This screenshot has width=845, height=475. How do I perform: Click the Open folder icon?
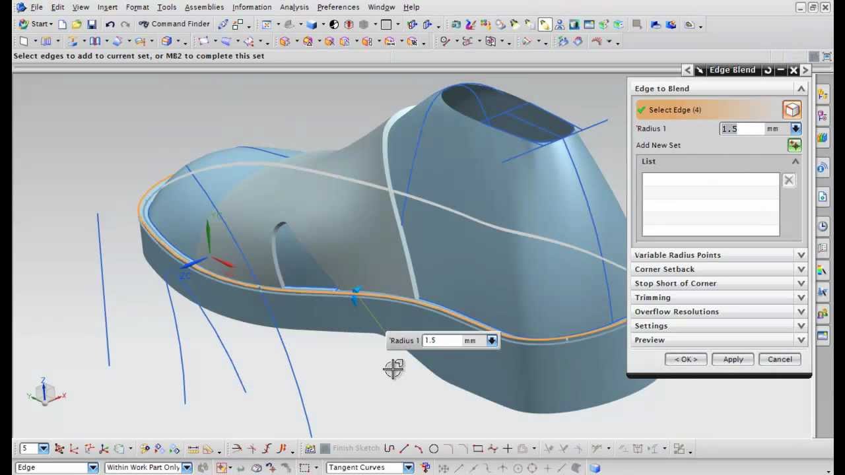[77, 24]
